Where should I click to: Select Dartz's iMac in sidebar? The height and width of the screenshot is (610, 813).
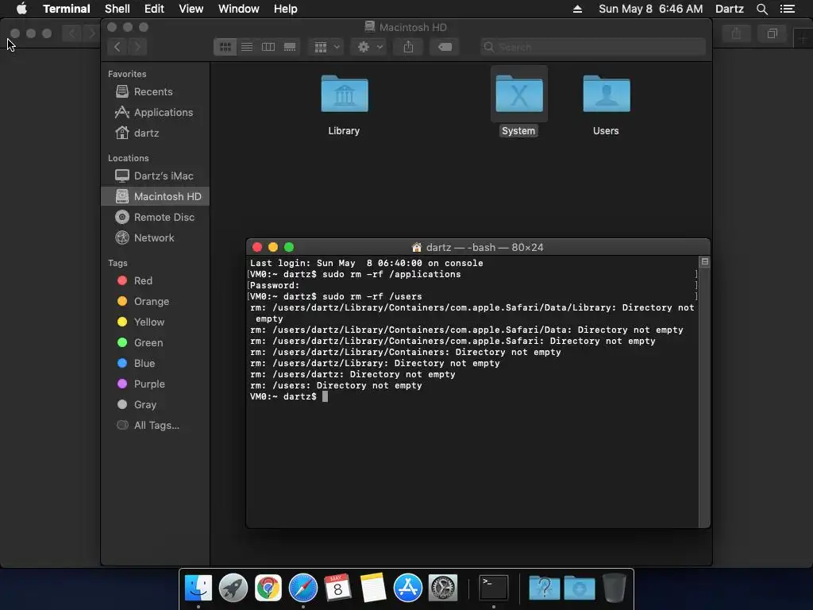(155, 176)
